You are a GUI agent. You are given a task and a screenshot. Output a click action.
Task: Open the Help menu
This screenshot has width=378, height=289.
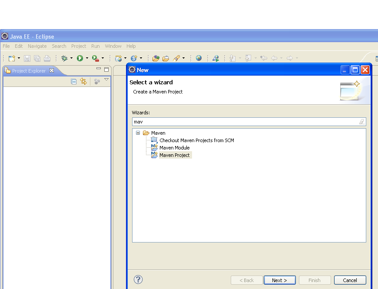131,46
